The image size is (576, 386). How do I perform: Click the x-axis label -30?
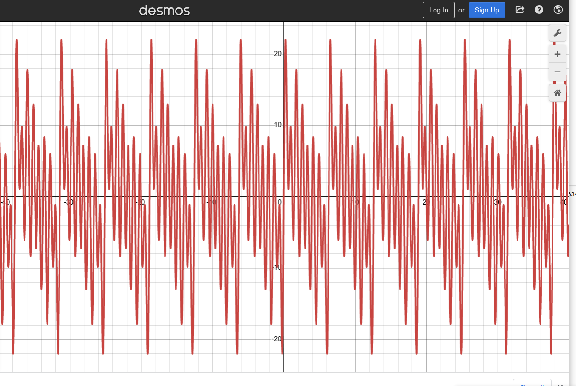click(x=69, y=202)
